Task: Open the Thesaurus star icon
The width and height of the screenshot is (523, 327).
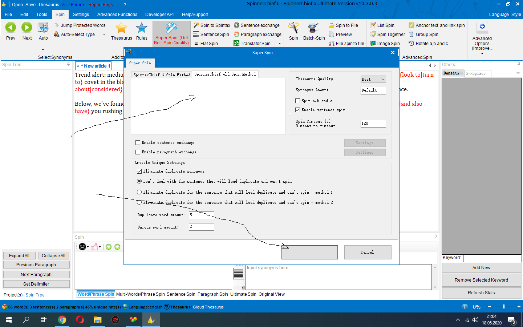Action: (x=121, y=28)
